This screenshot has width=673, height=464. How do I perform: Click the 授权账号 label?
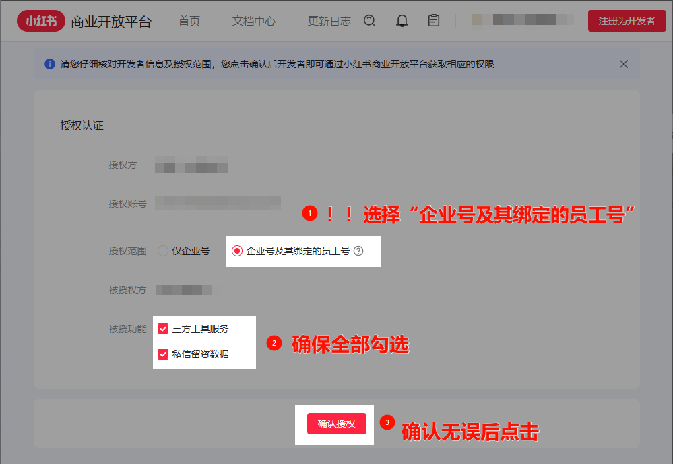[127, 204]
